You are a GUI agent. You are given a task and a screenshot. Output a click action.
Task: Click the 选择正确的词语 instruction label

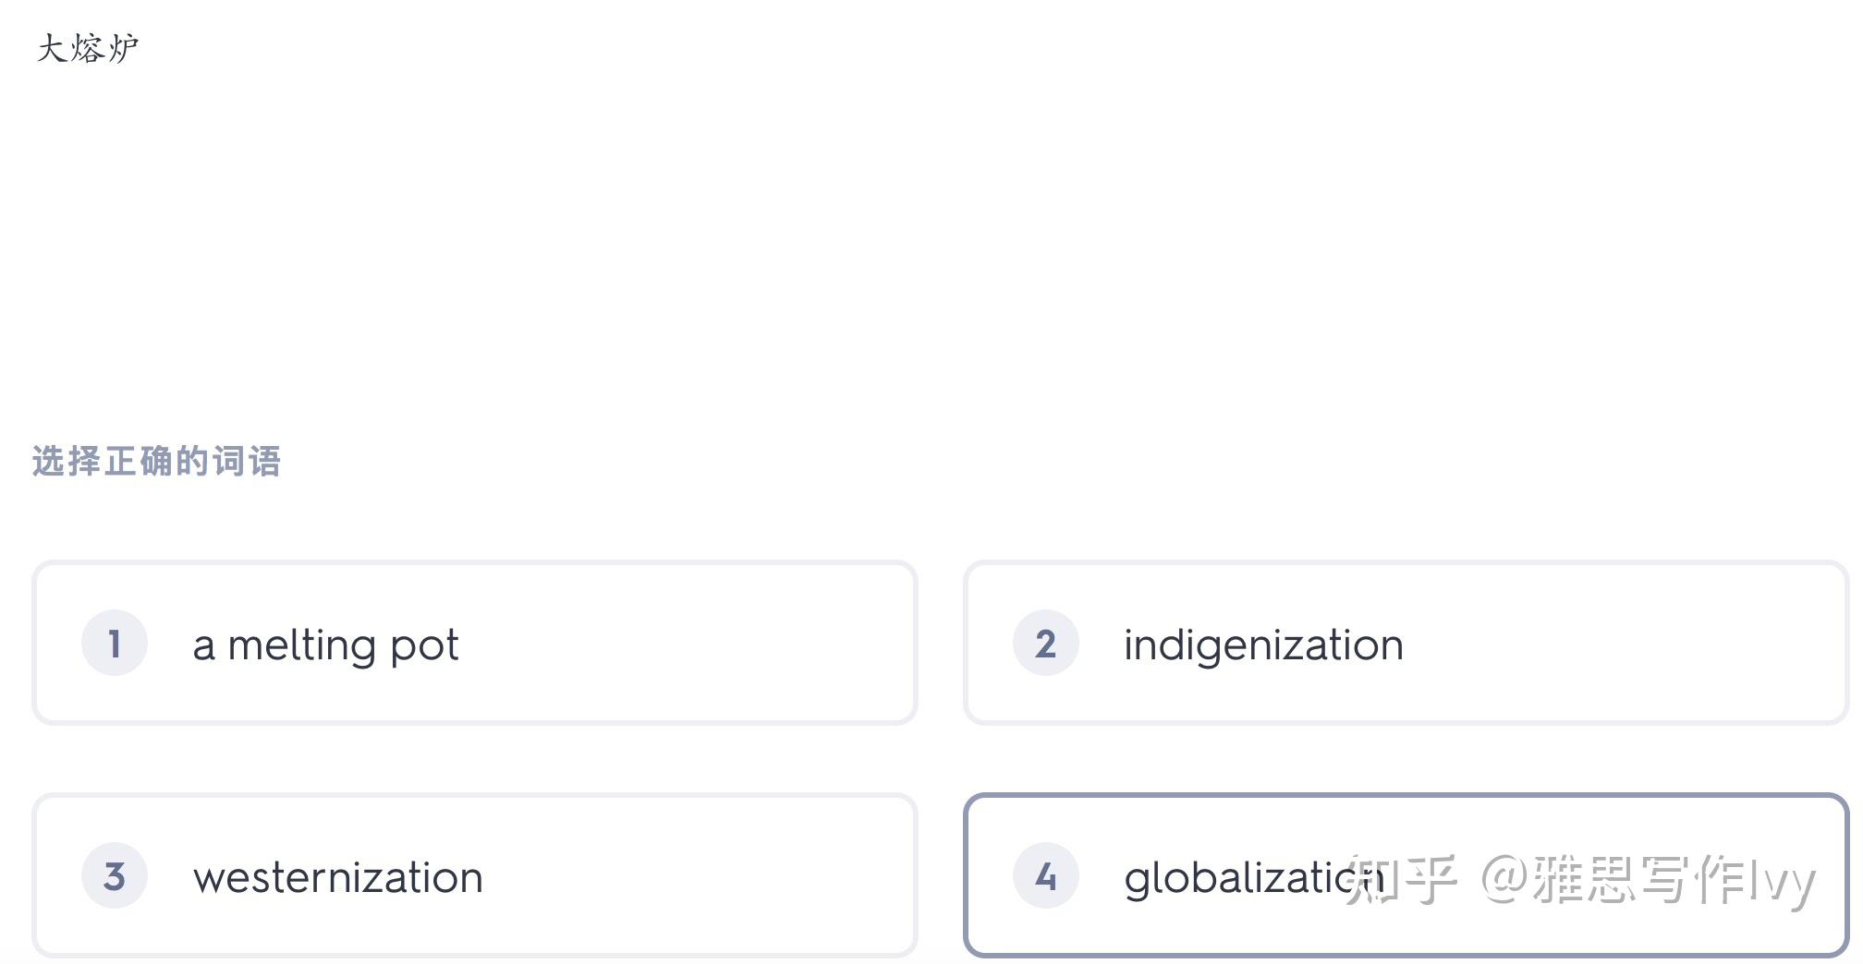point(156,461)
